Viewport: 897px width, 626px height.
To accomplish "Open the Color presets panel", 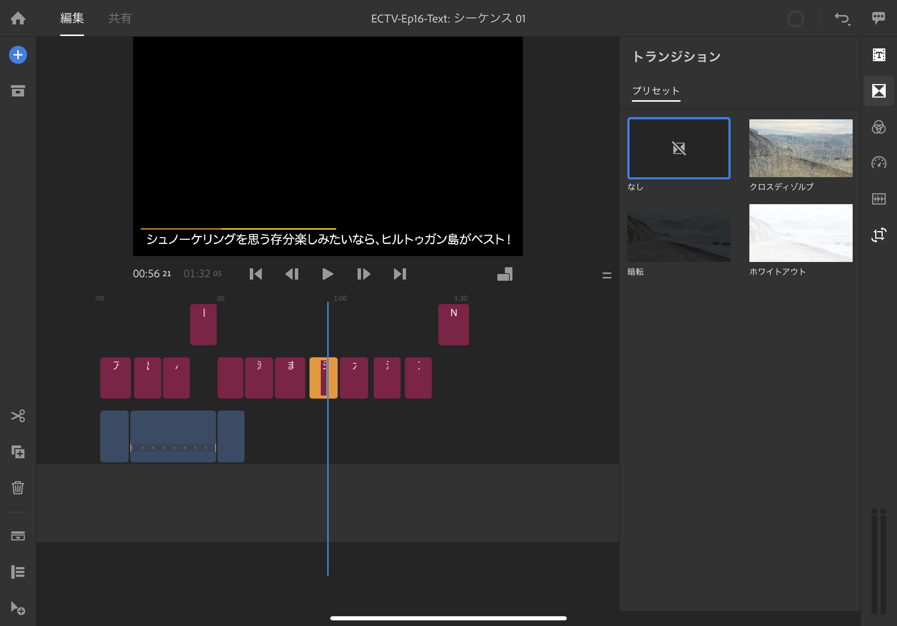I will click(x=879, y=128).
